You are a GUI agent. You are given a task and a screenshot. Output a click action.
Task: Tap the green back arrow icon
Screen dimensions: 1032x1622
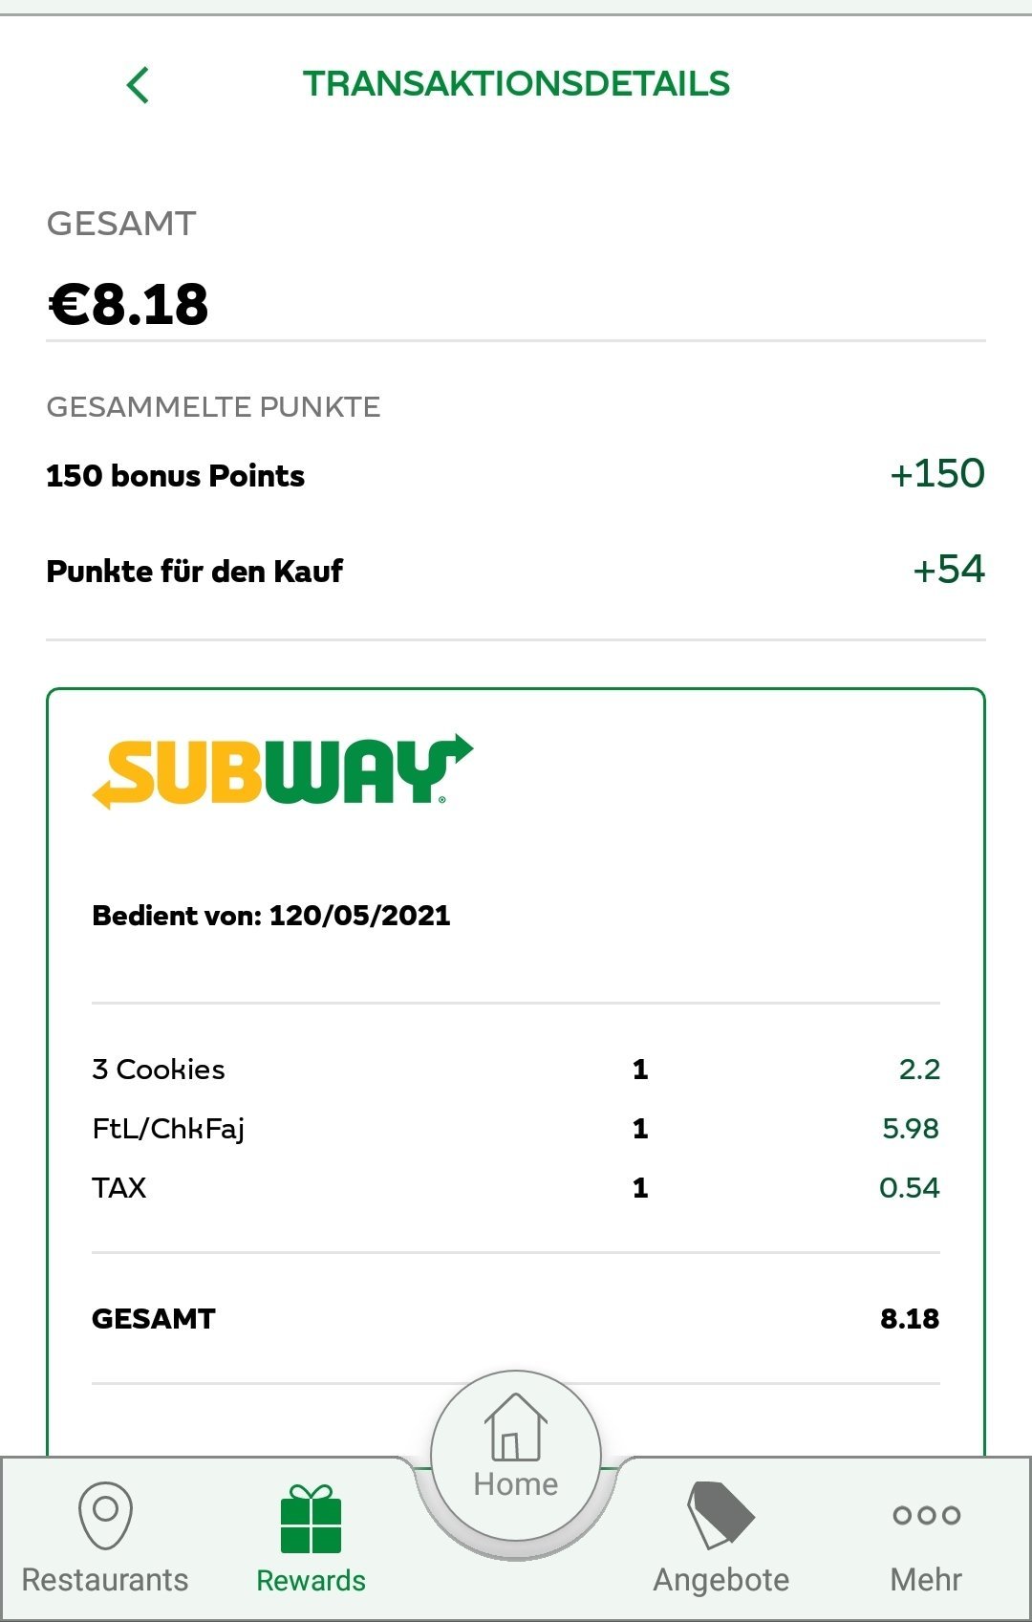coord(138,85)
